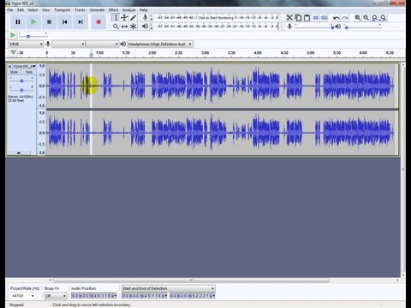Select the Time Shift tool
Screen dimensions: 411x308
point(124,27)
